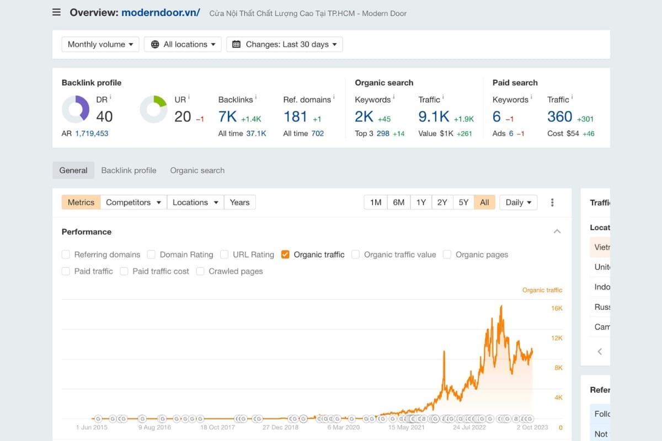The height and width of the screenshot is (441, 662).
Task: Select the Metrics chart mode
Action: 81,202
